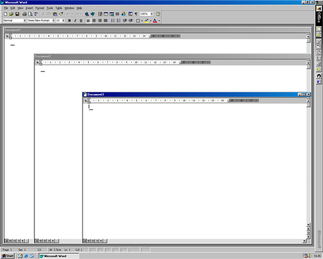323x259 pixels.
Task: Switch Document3 to Normal view button
Action: click(x=85, y=241)
